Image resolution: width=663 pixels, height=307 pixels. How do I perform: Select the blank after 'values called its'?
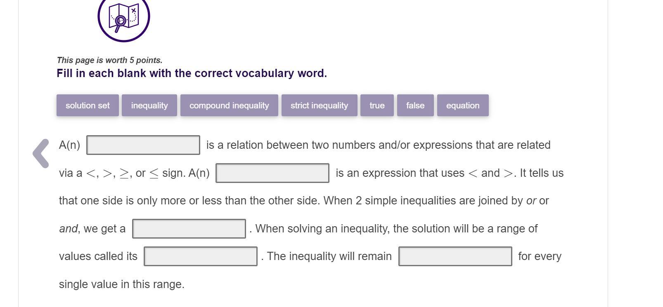coord(201,256)
